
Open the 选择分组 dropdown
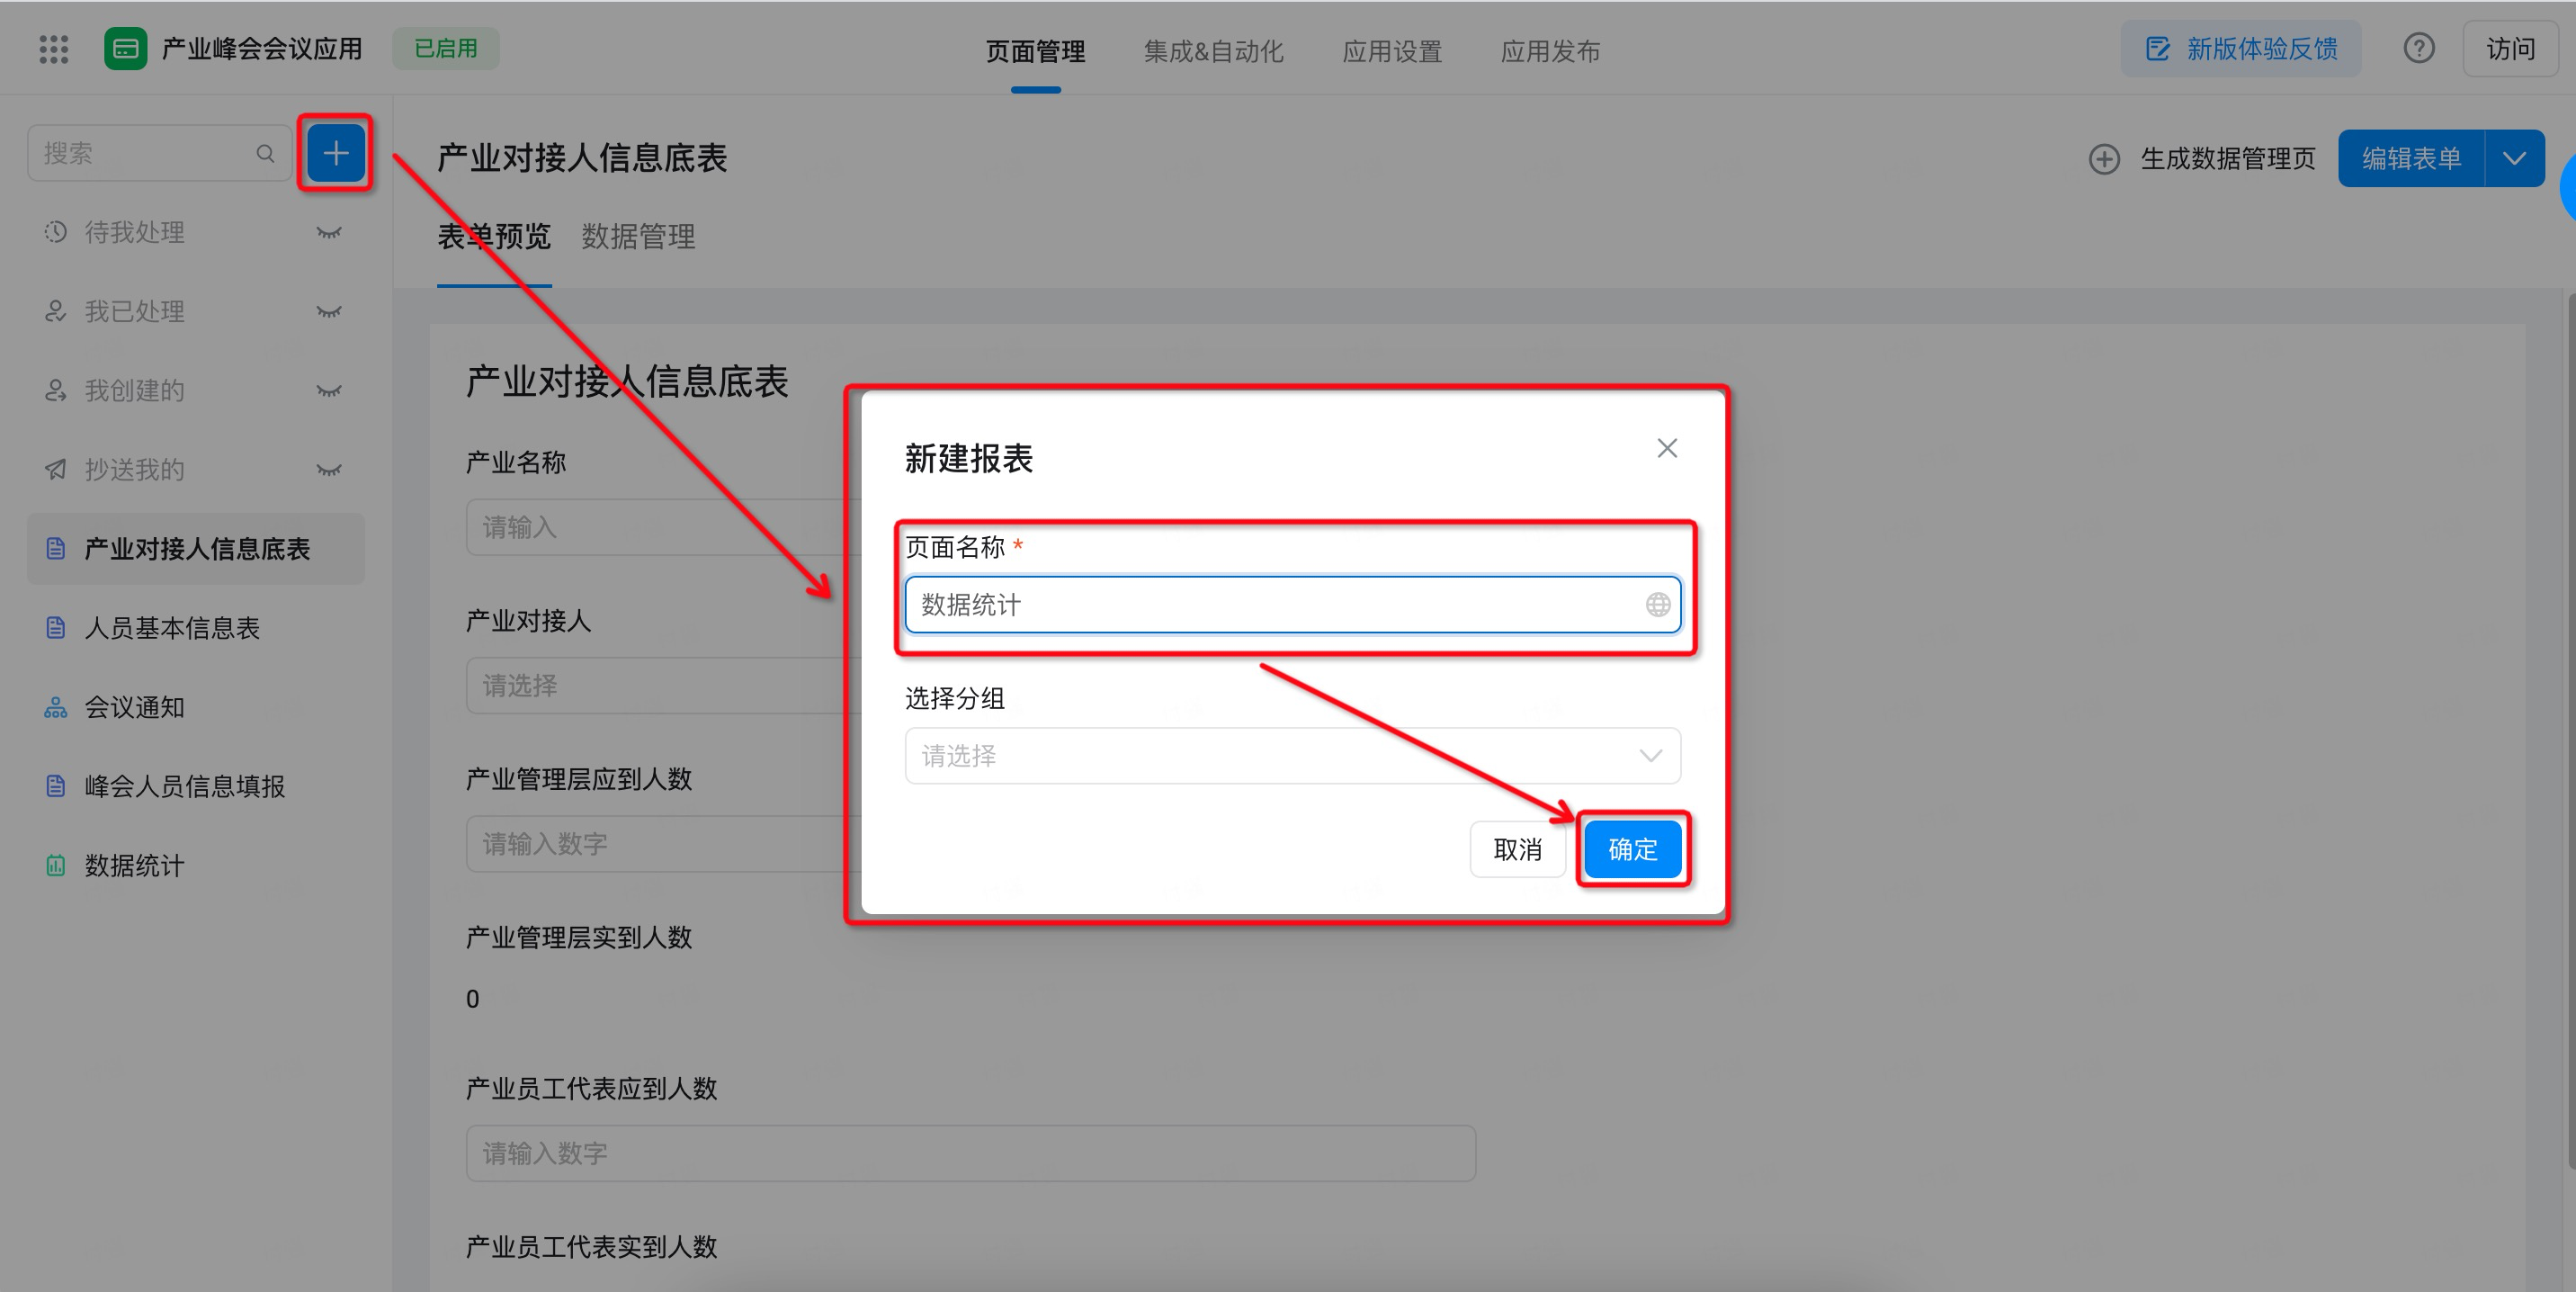tap(1292, 755)
